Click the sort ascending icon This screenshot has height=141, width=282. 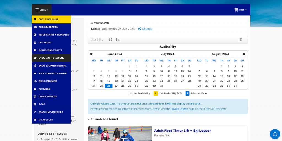[x=110, y=39]
